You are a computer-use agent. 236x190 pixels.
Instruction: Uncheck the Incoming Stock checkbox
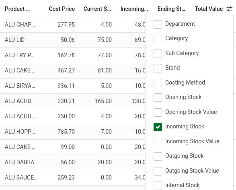[158, 127]
